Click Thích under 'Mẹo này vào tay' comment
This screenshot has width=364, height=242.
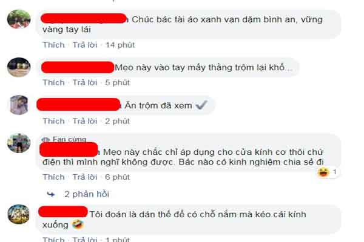(x=53, y=82)
